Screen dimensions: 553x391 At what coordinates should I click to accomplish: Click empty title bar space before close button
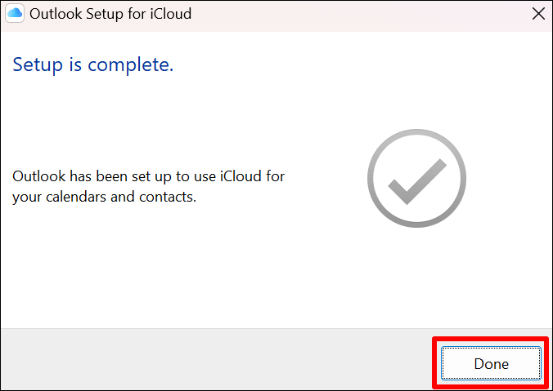click(368, 13)
